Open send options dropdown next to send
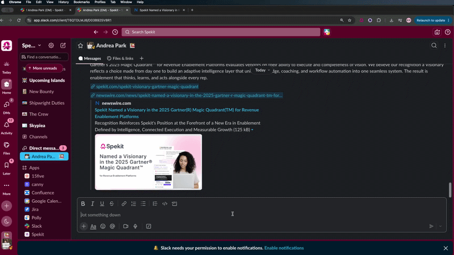Screen dimensions: 454x255 440,226
